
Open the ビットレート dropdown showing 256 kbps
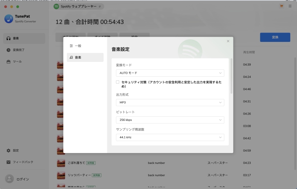tap(170, 120)
